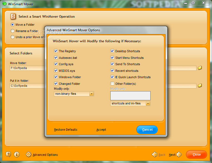The height and width of the screenshot is (163, 212).
Task: Toggle Start Menu Shortcuts checkbox
Action: click(112, 57)
